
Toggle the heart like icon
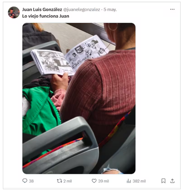94,181
